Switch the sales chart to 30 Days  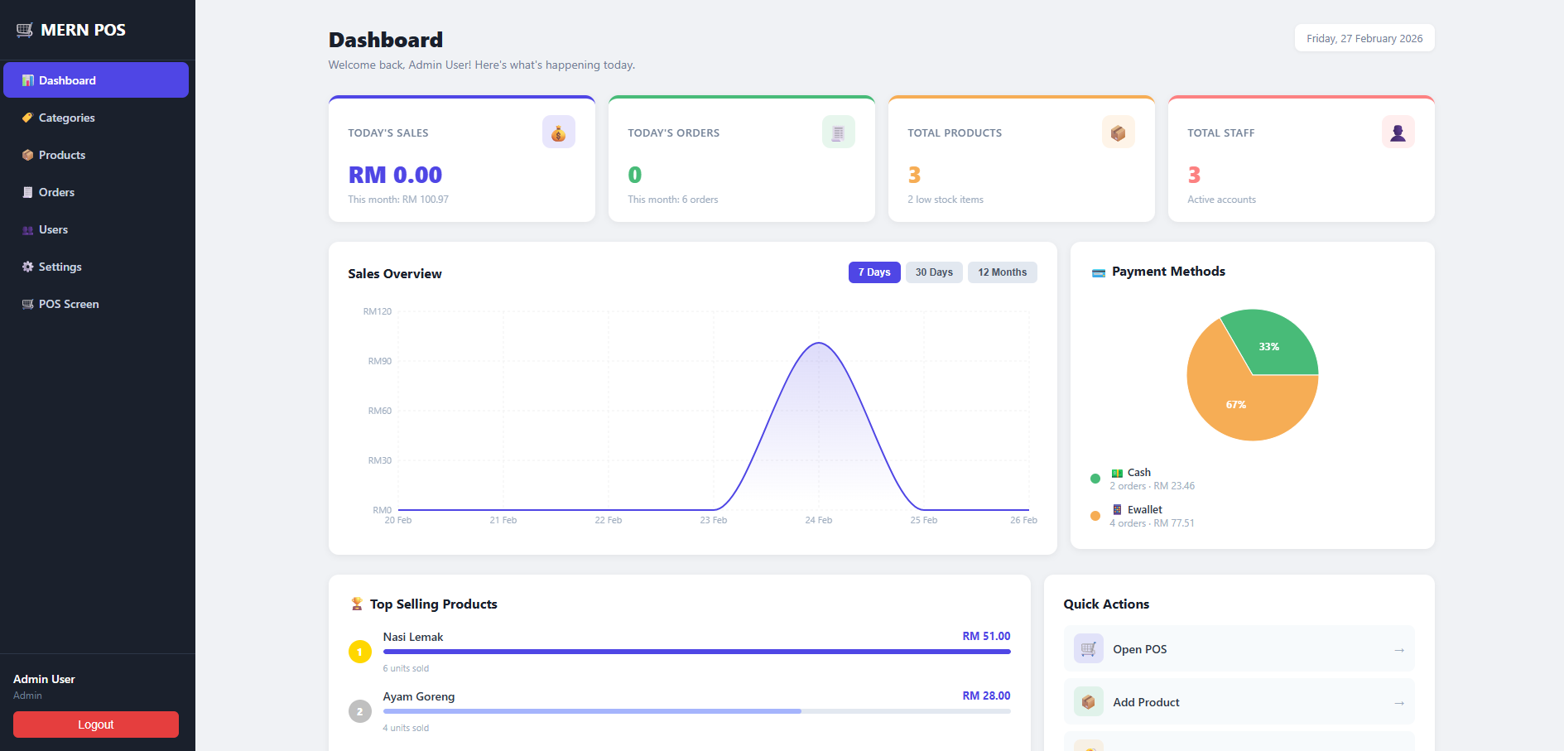(933, 272)
